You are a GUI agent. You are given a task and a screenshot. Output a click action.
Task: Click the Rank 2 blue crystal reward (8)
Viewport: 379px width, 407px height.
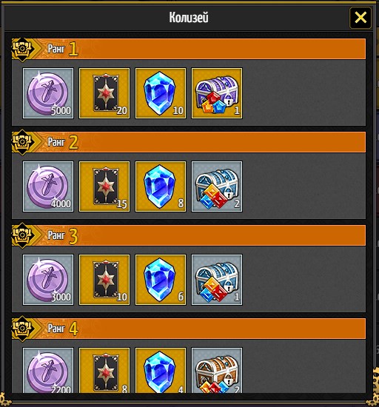[x=161, y=186]
